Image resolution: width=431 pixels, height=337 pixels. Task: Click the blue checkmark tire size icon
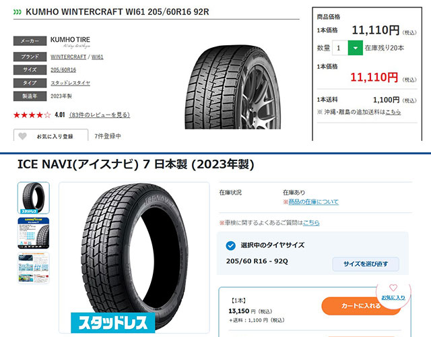[x=230, y=245]
